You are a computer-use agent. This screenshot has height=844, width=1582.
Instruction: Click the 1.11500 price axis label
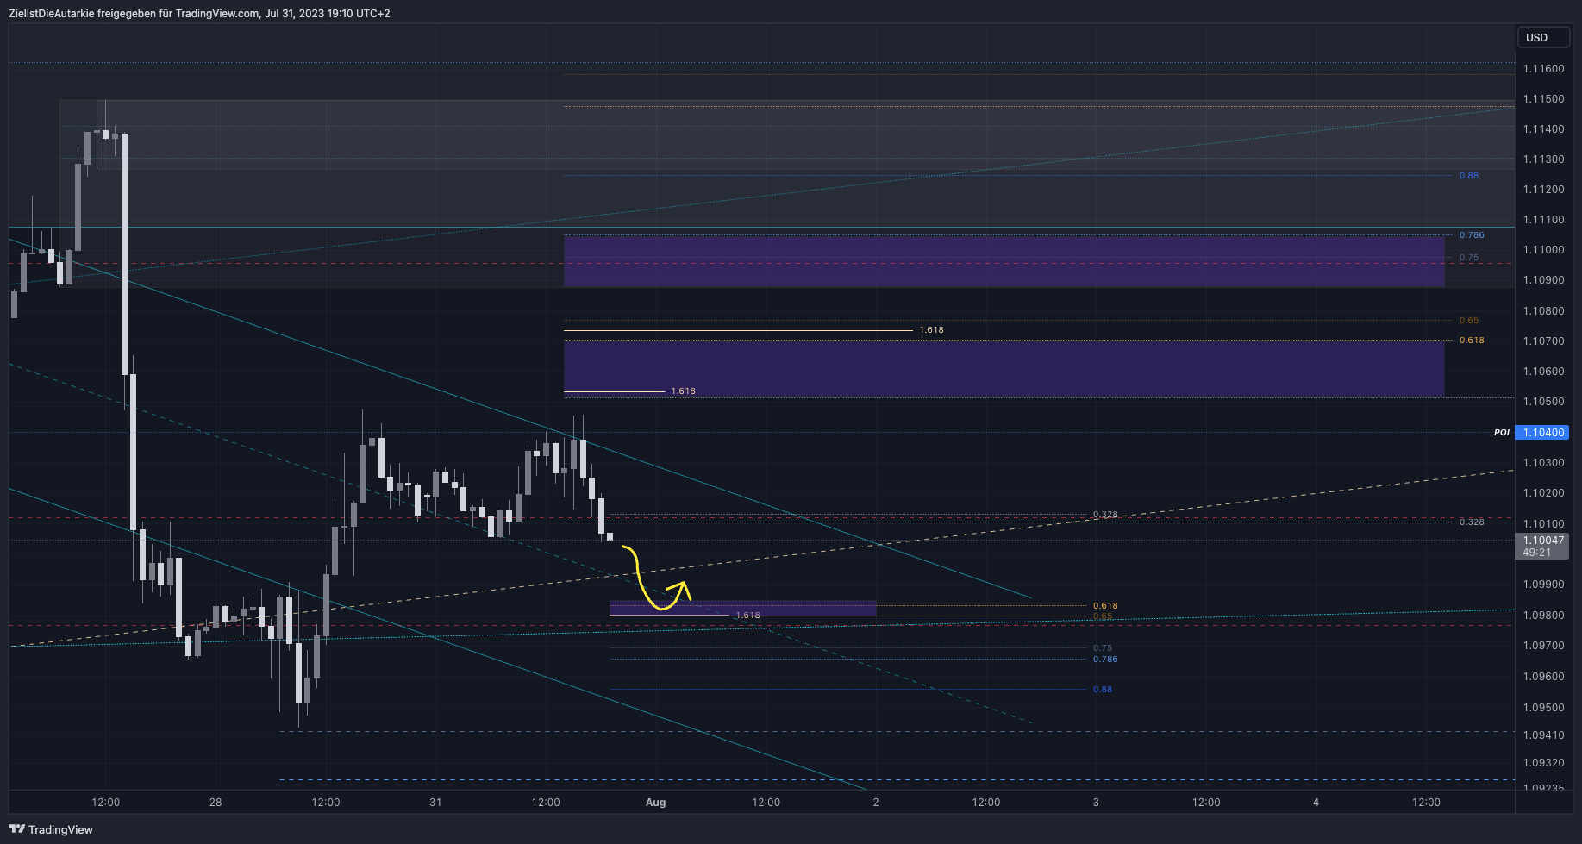[1543, 98]
